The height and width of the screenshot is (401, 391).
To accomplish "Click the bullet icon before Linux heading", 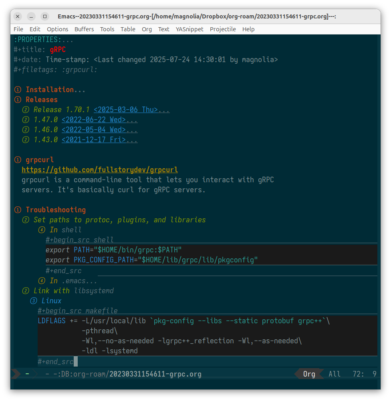I will click(34, 301).
